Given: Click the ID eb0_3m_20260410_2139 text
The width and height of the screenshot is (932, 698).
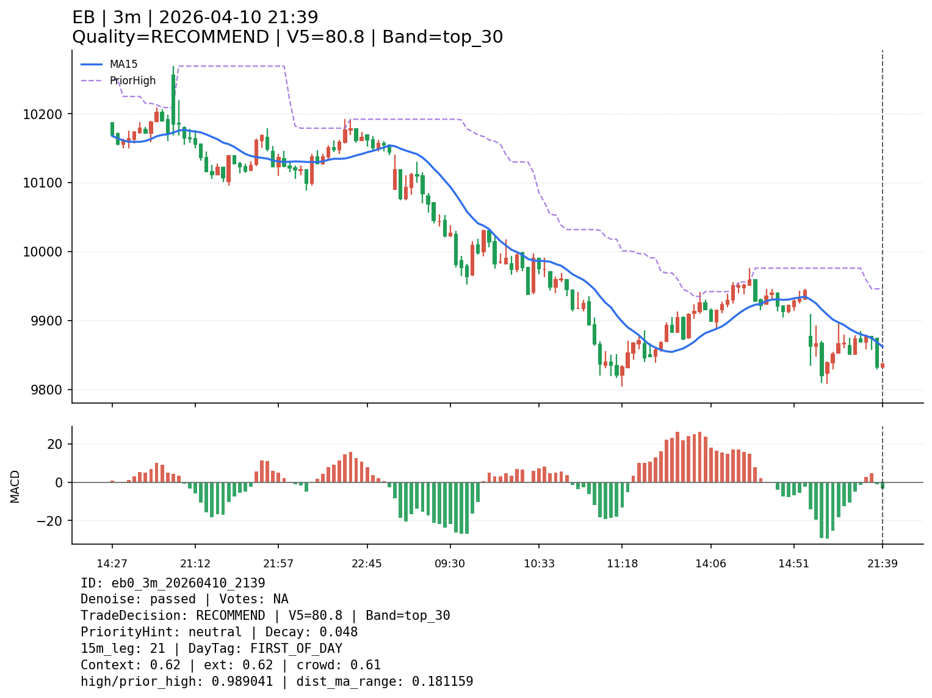Looking at the screenshot, I should tap(173, 583).
